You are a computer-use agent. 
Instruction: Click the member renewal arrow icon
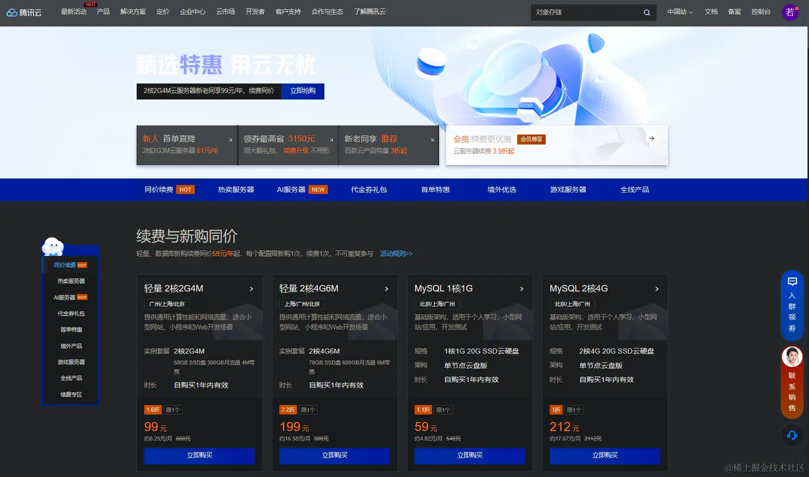652,138
